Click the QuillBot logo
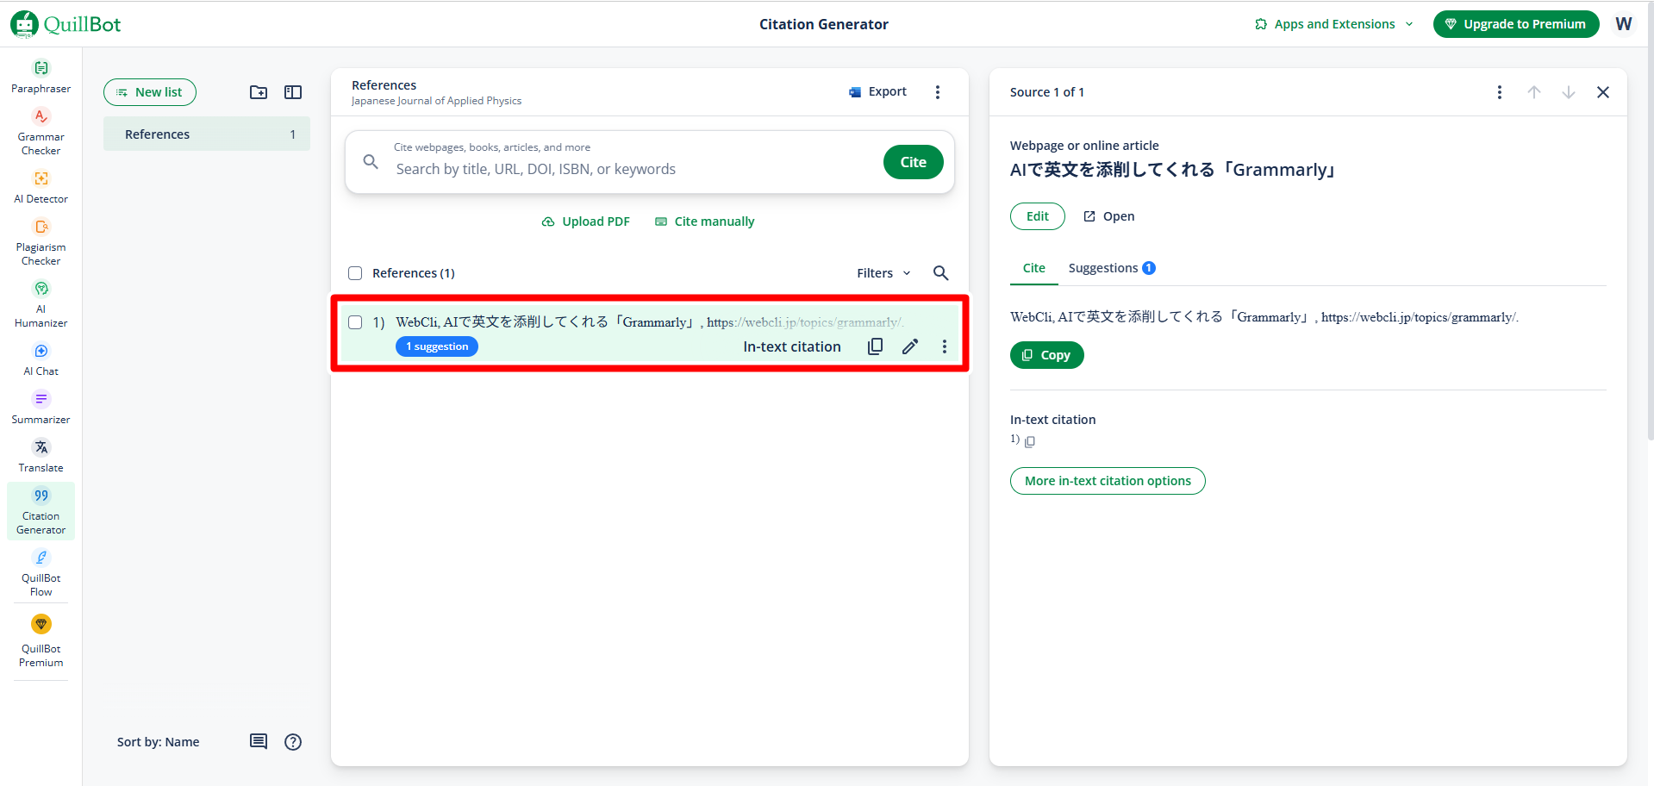The height and width of the screenshot is (786, 1654). (66, 24)
